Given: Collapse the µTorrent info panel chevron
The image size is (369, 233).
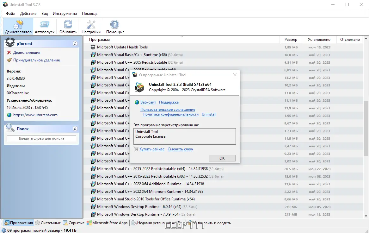Looking at the screenshot, I should [x=75, y=43].
